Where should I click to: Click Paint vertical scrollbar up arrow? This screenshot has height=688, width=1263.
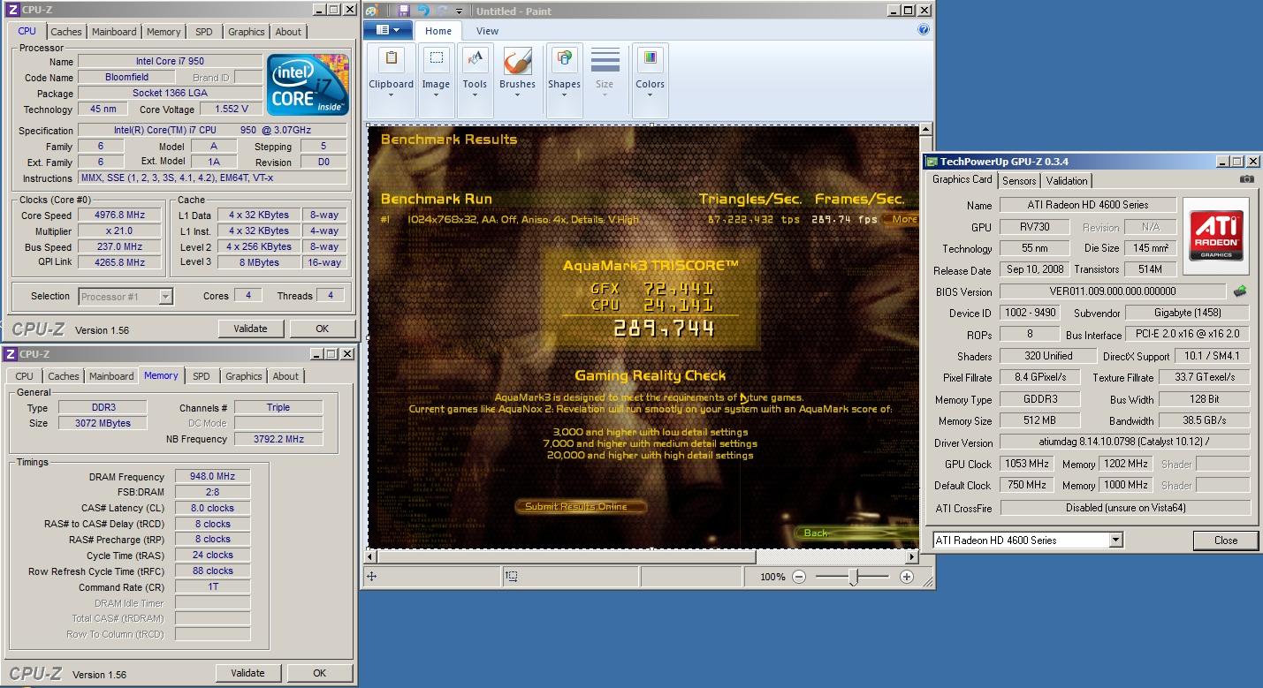[925, 132]
